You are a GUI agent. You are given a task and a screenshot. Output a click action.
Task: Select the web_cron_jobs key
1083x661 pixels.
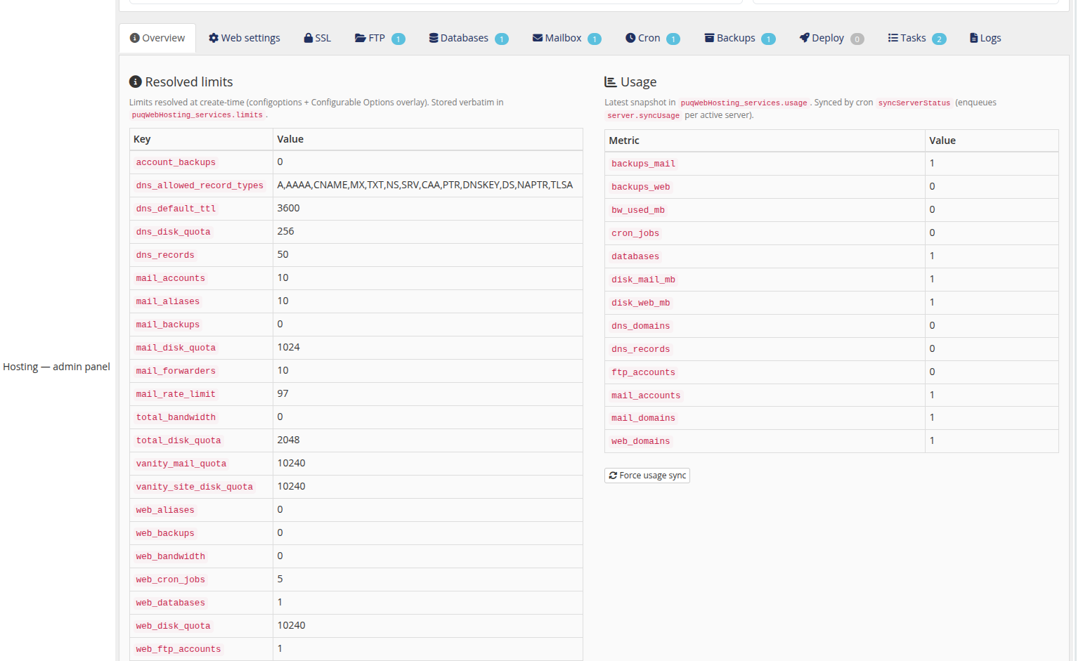(x=171, y=580)
